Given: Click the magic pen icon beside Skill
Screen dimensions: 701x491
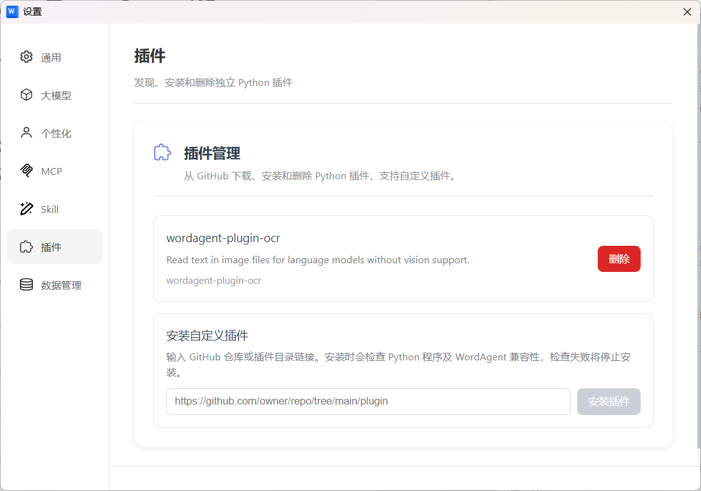Looking at the screenshot, I should click(x=26, y=209).
